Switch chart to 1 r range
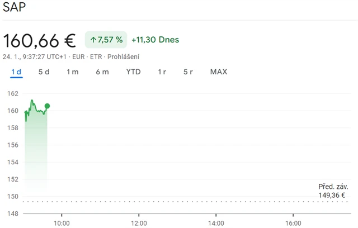Image resolution: width=358 pixels, height=228 pixels. (162, 72)
